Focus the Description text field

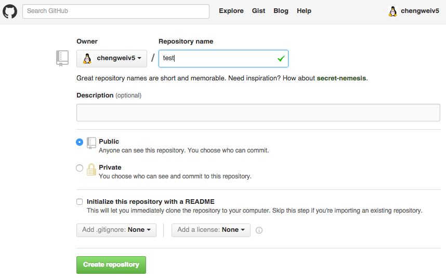258,113
